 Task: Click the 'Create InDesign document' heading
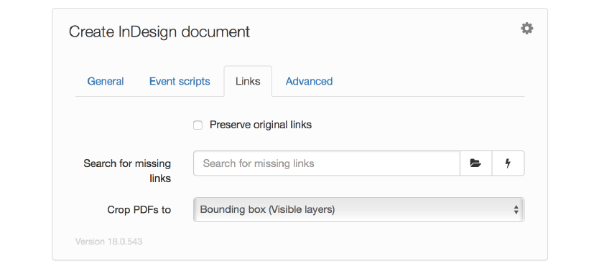point(159,32)
